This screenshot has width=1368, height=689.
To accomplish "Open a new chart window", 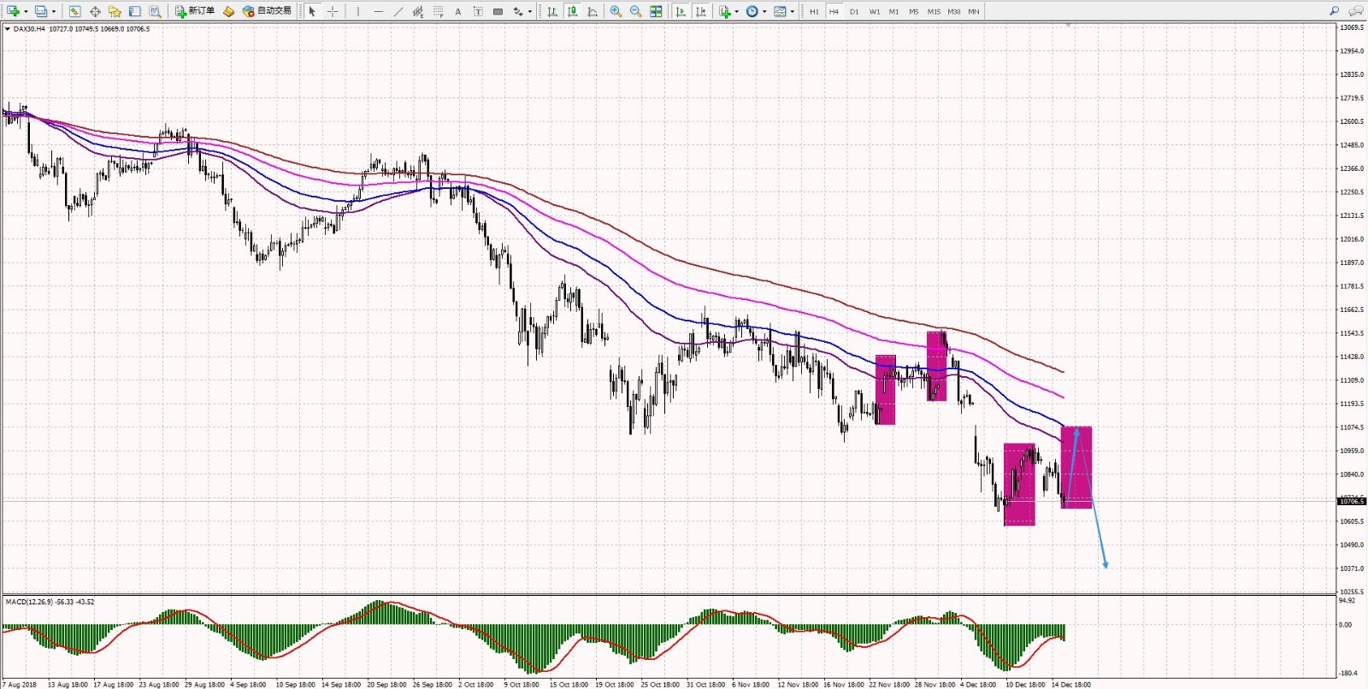I will pyautogui.click(x=13, y=11).
